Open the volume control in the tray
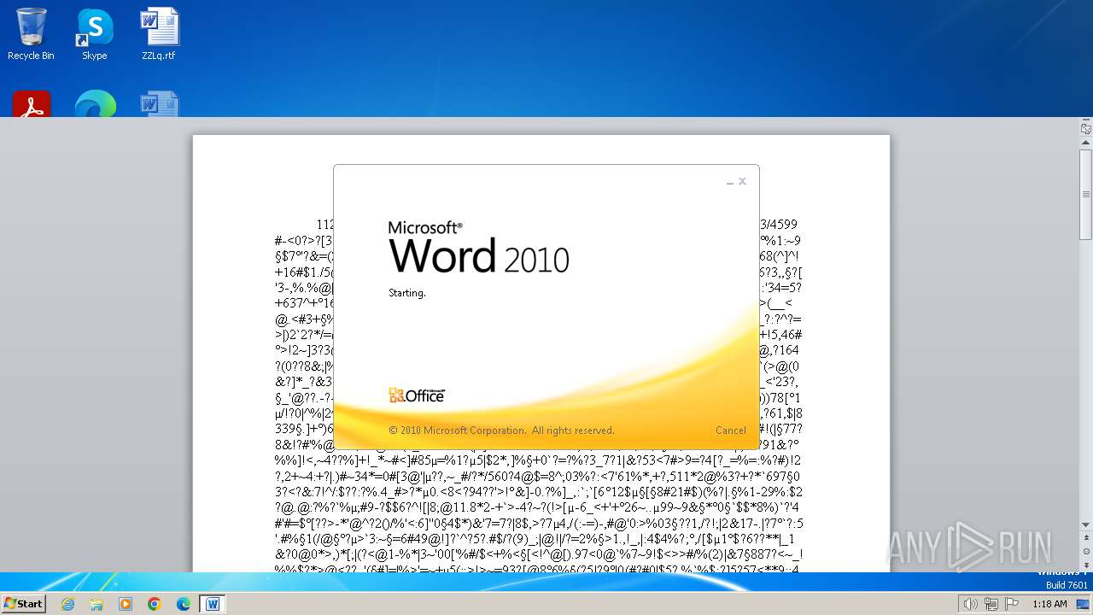The image size is (1093, 615). point(970,604)
